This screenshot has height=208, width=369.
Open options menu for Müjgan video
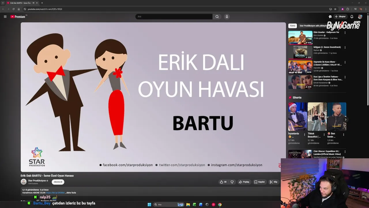click(345, 47)
